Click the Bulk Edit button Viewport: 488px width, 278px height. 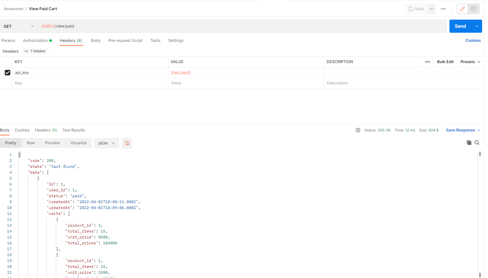(446, 62)
